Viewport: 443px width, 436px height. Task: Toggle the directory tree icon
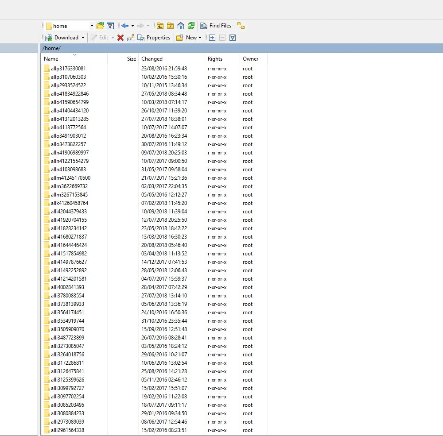241,26
